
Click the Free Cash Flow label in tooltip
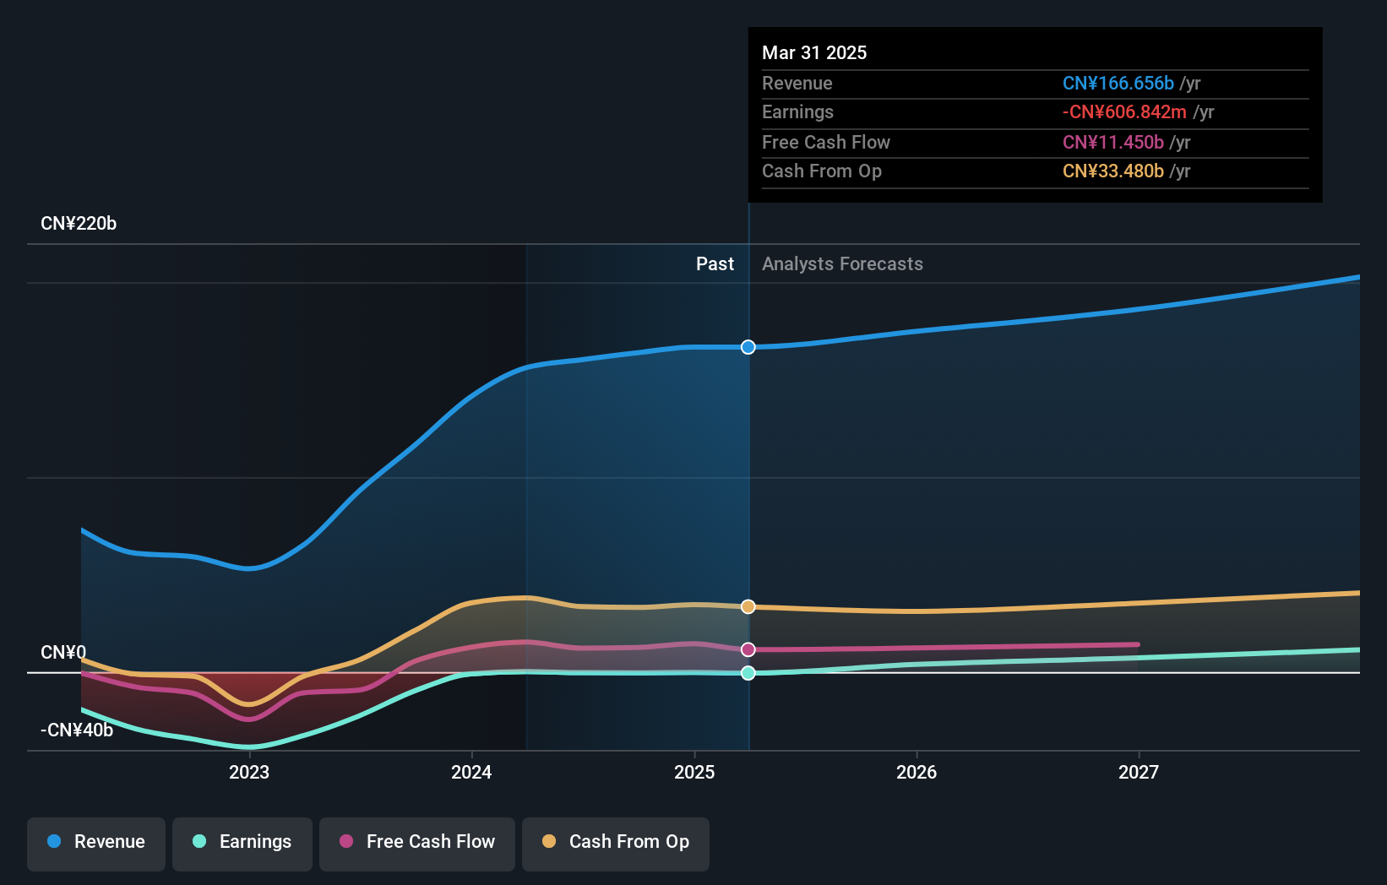click(x=826, y=143)
